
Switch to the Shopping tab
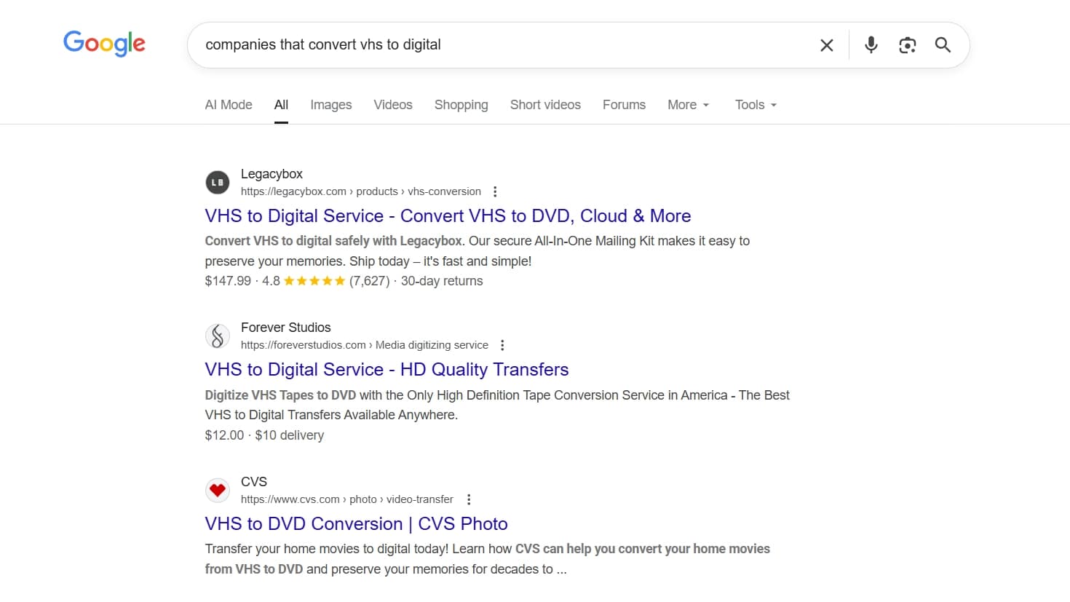click(x=461, y=104)
